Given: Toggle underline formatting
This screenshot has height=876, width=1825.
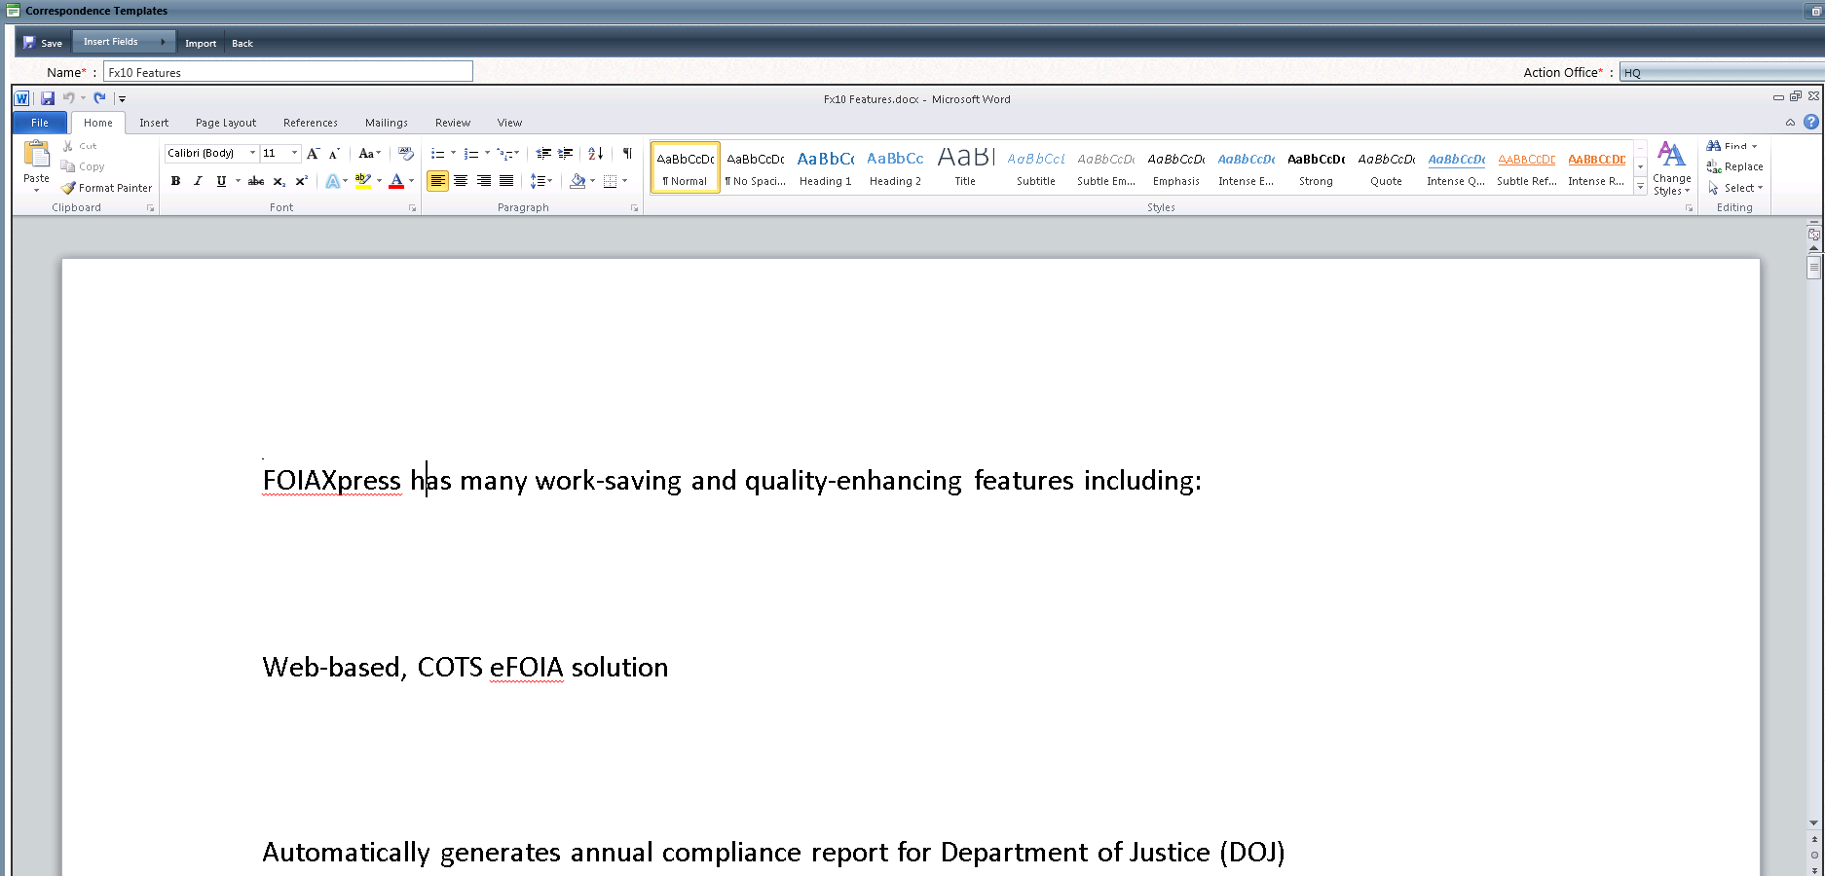Looking at the screenshot, I should click(x=221, y=181).
